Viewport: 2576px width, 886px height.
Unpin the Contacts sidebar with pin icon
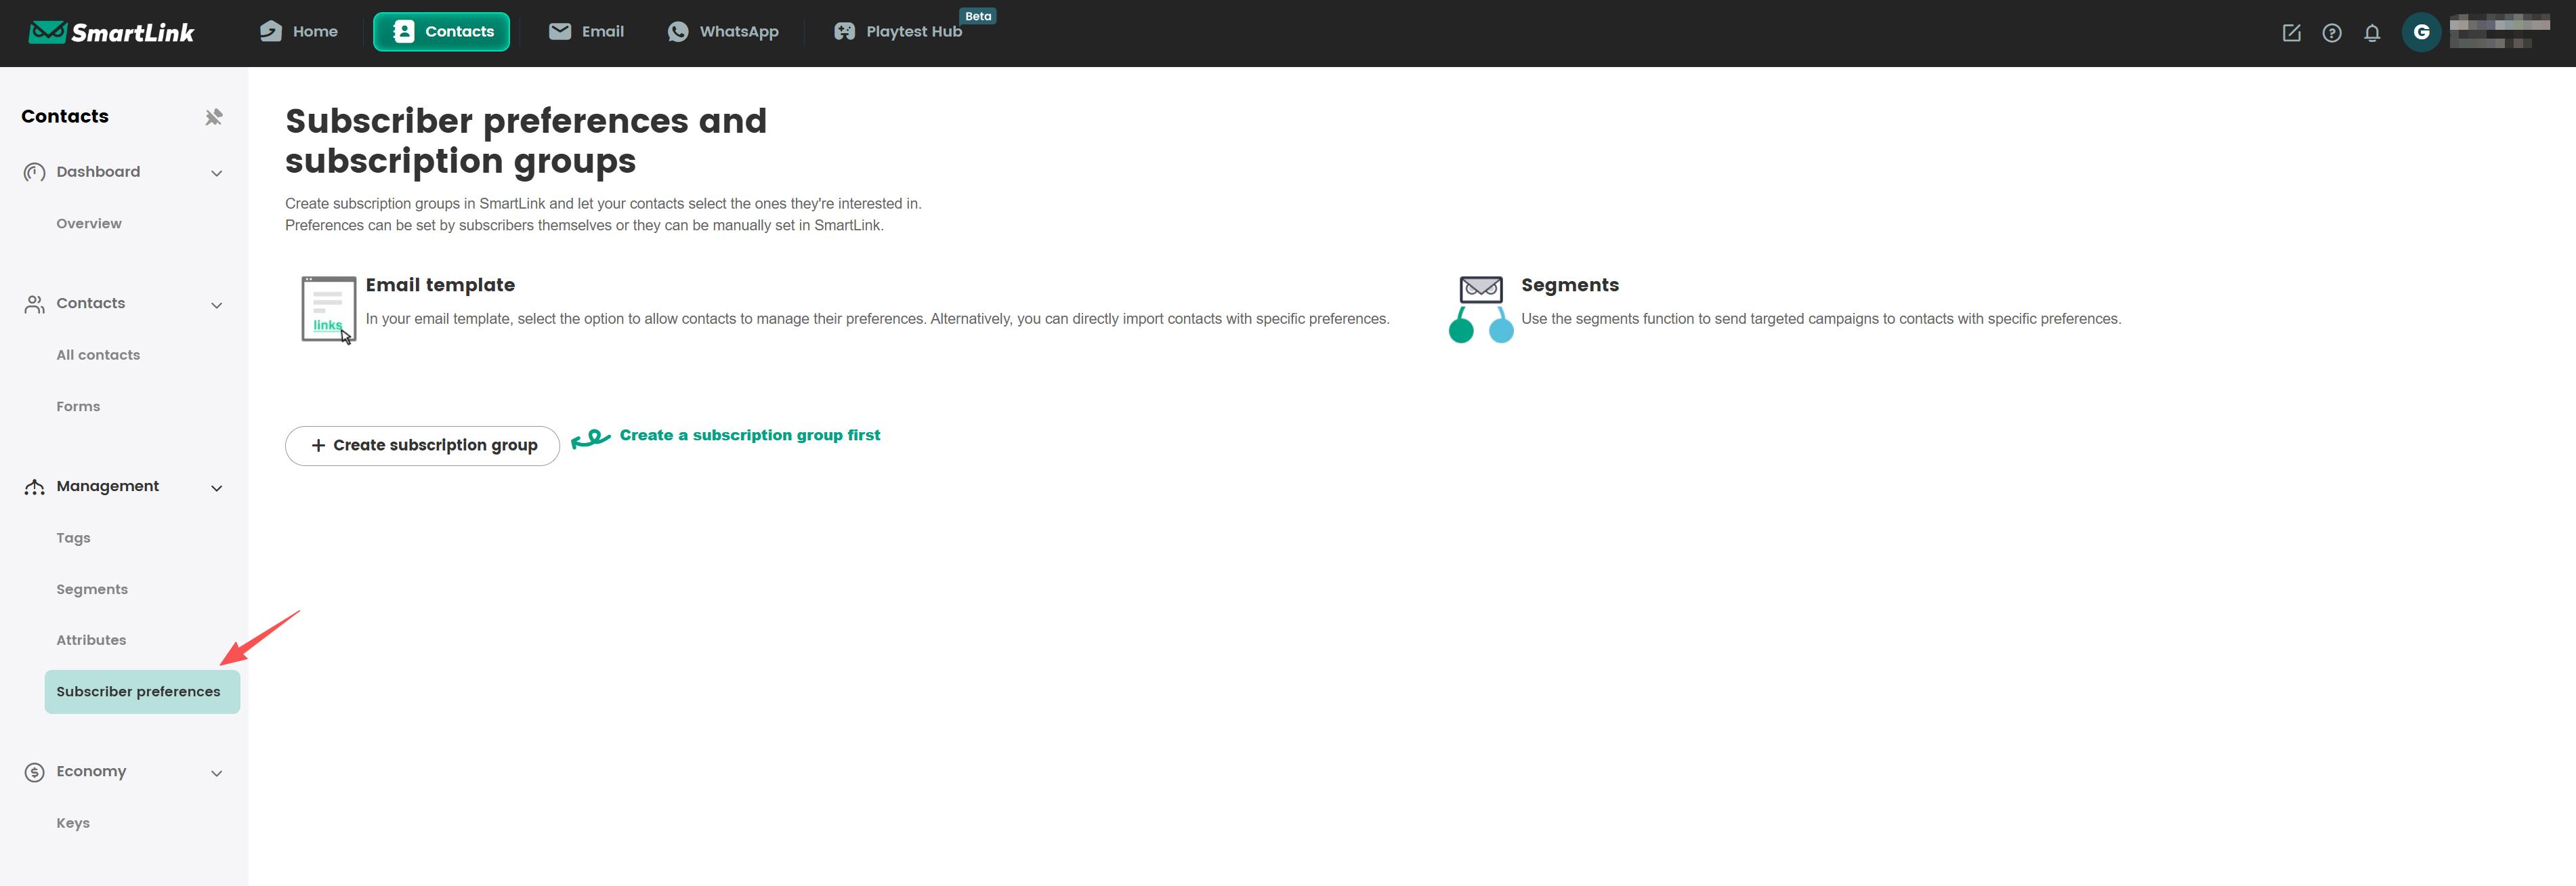pyautogui.click(x=214, y=117)
